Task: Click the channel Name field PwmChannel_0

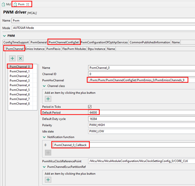Action: (x=142, y=68)
